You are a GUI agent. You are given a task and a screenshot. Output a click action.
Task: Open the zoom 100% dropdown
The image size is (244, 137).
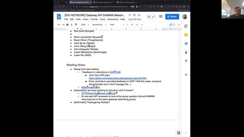(85, 25)
